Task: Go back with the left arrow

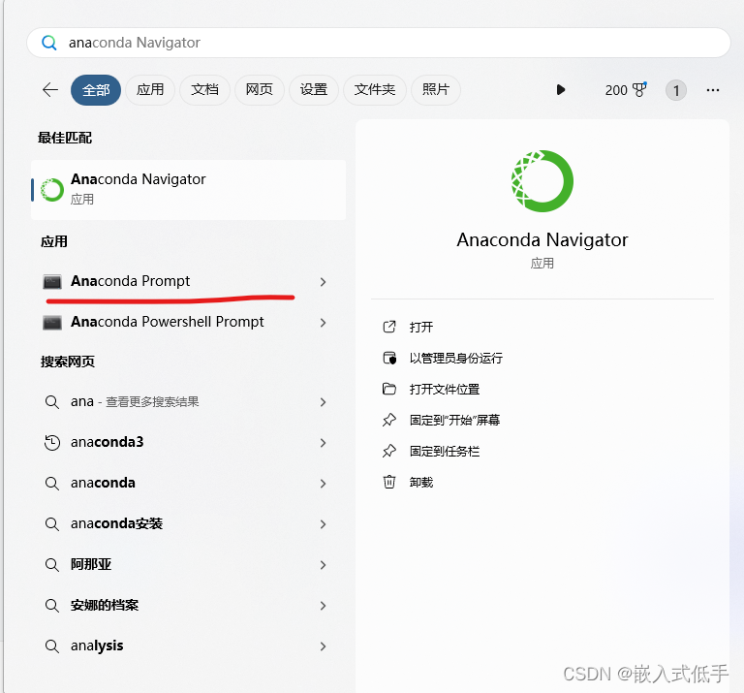Action: [x=50, y=90]
